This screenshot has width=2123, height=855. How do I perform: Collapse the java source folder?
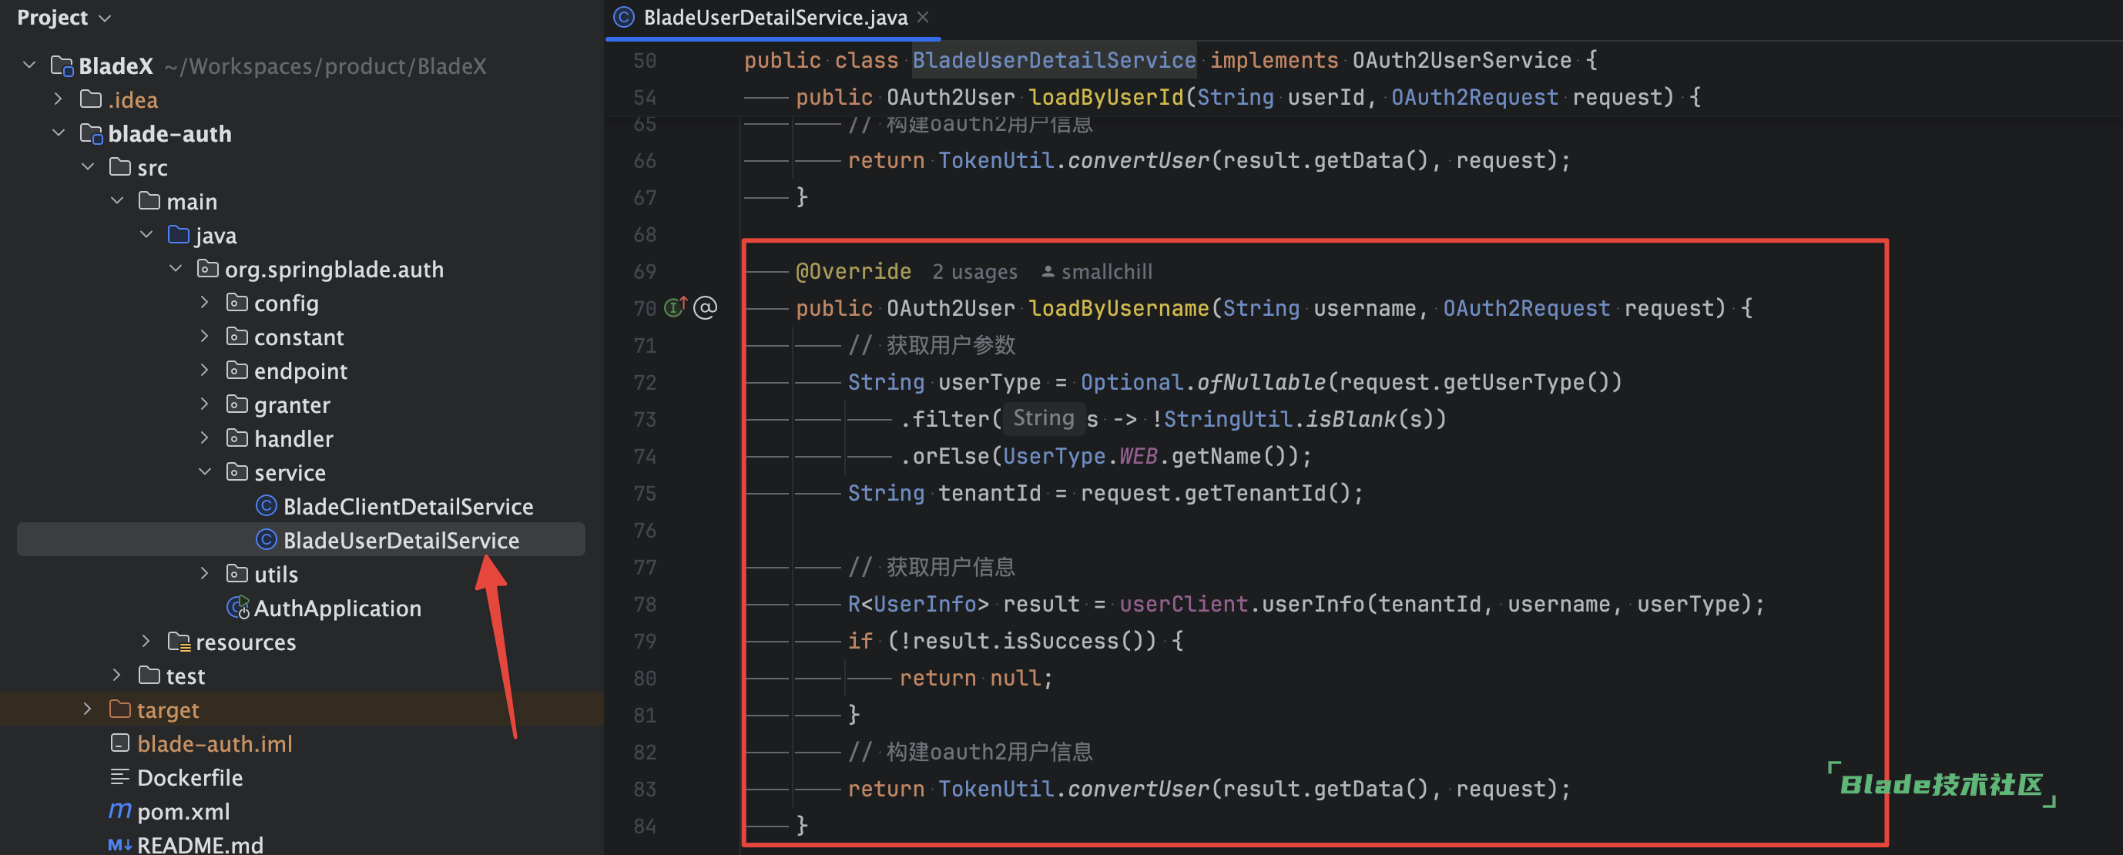point(146,235)
